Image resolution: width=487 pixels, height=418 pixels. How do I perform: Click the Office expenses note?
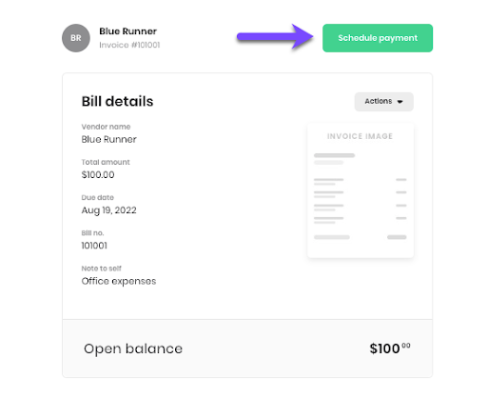119,281
